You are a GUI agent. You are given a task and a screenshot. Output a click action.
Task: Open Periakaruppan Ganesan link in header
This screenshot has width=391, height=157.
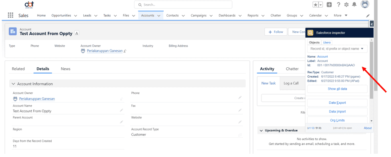105,51
